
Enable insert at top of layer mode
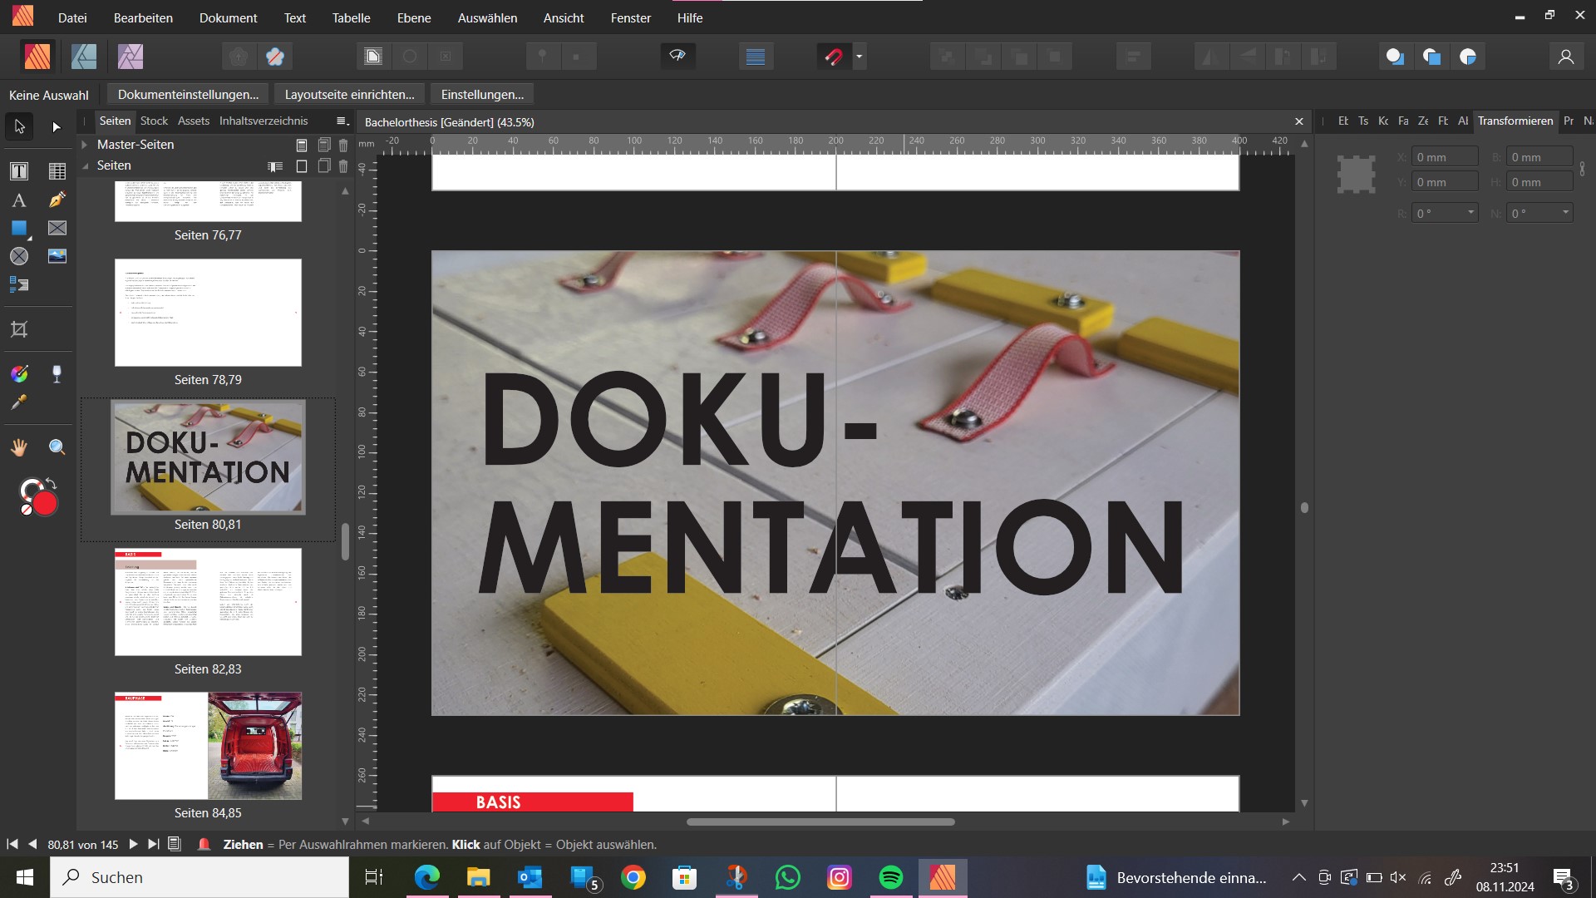pos(1431,57)
